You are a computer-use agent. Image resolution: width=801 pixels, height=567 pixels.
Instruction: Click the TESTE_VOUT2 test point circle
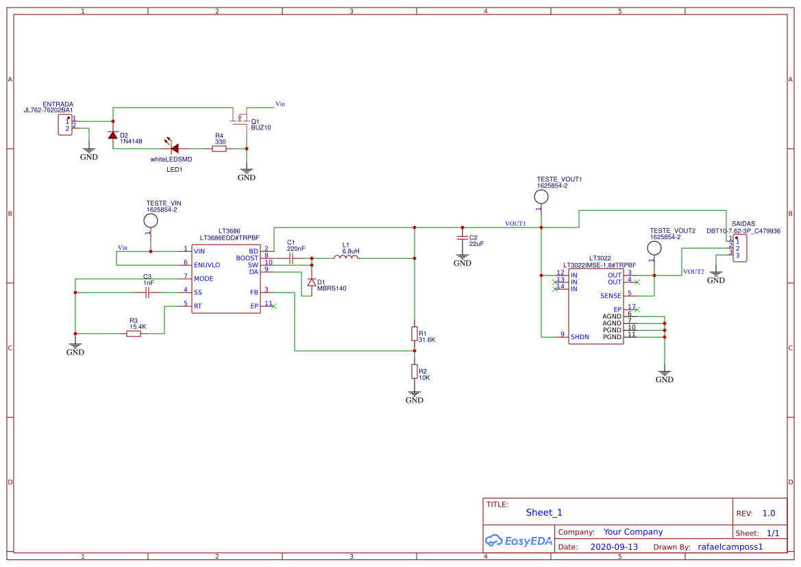click(x=654, y=248)
